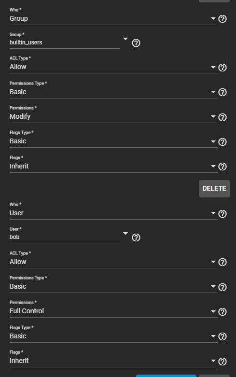236x377 pixels.
Task: Open help for the builtin_users Group field
Action: coord(136,43)
